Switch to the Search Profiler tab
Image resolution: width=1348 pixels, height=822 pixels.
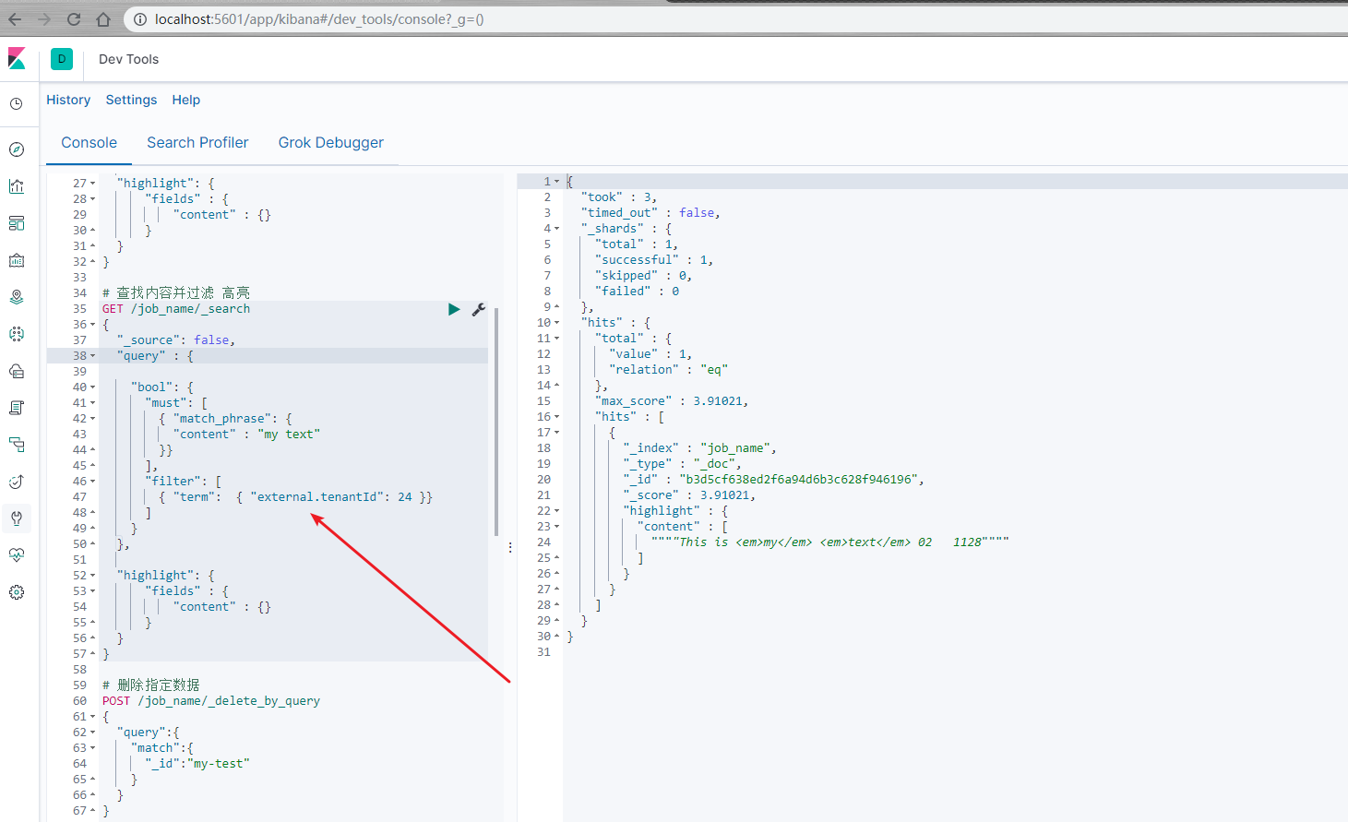197,142
